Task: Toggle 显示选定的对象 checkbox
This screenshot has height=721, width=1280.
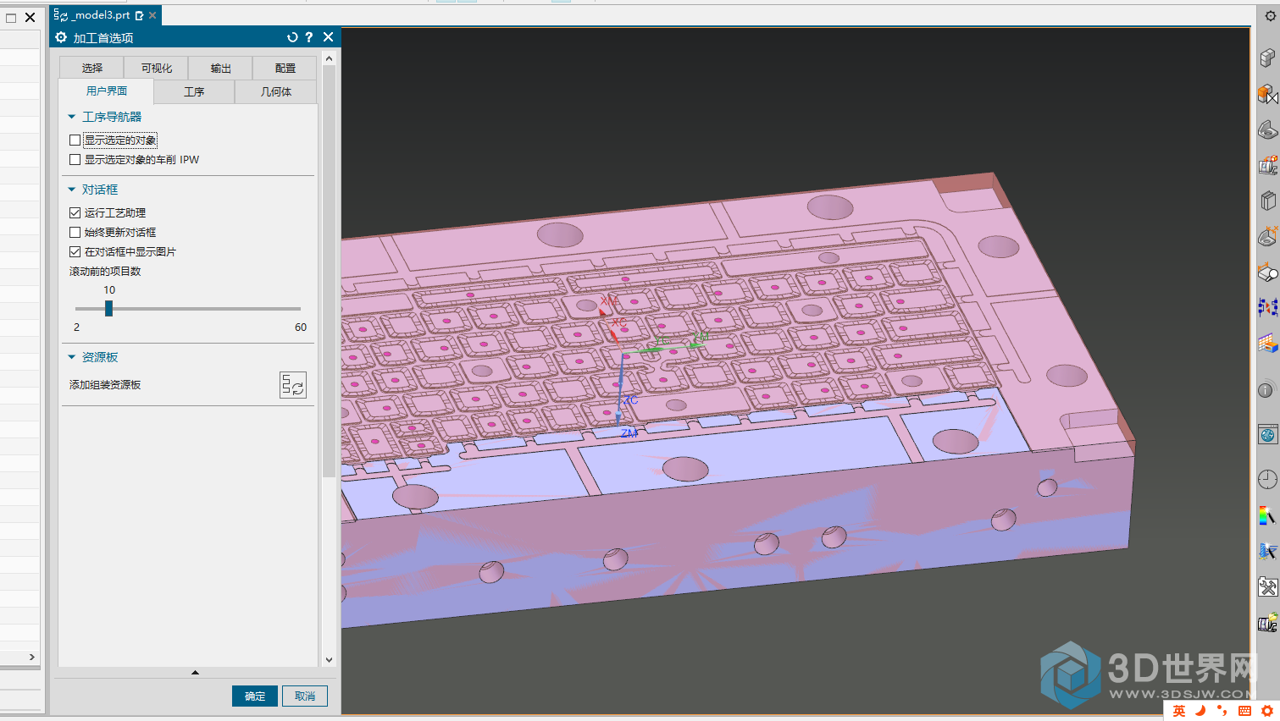Action: pos(75,140)
